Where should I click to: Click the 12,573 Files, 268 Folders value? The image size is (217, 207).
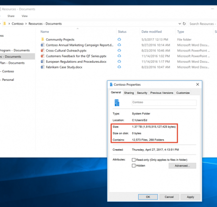(148, 140)
